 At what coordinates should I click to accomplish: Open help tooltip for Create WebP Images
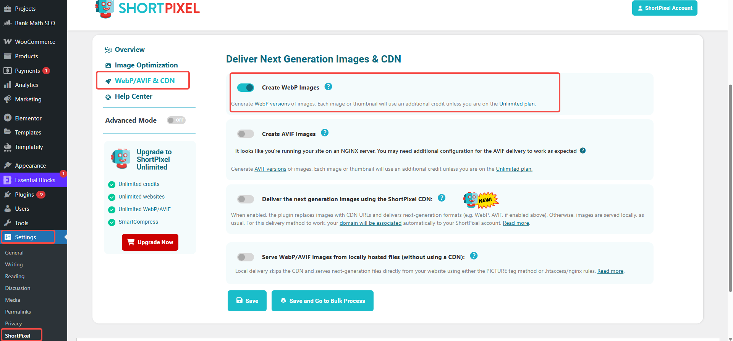328,86
